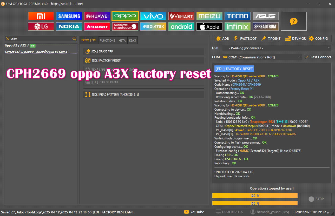Open the help question mark tile
Image resolution: width=335 pixels, height=216 pixels.
coord(293,21)
